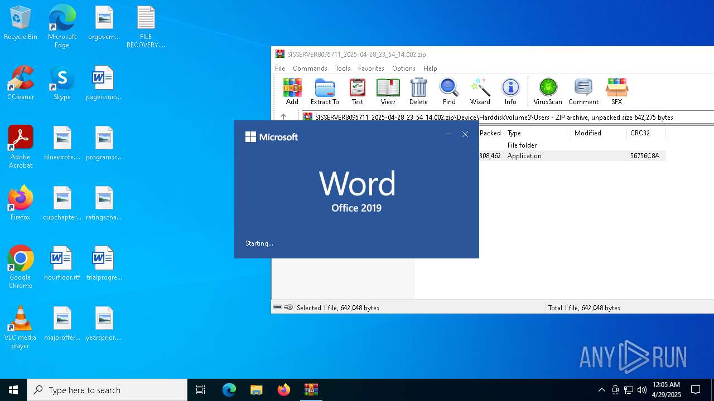
Task: Sort by the Modified column header
Action: [599, 133]
